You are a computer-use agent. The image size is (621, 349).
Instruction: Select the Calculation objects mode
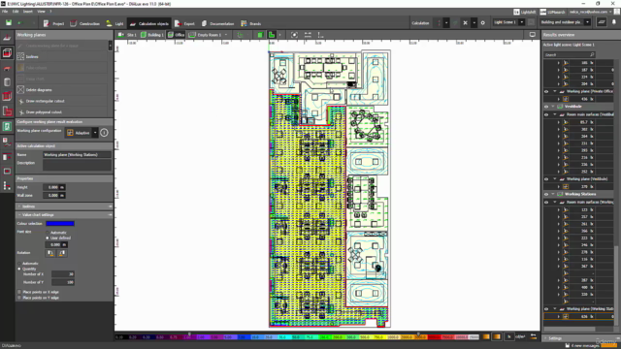coord(148,23)
